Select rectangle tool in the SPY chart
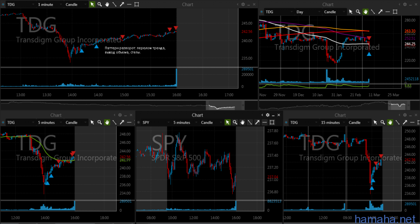 point(272,122)
